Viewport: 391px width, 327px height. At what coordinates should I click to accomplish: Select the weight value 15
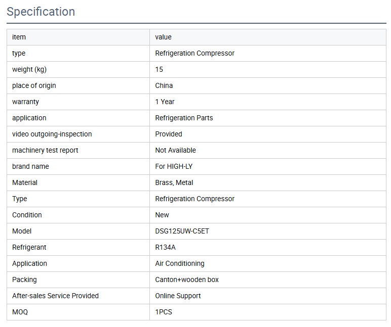(159, 69)
